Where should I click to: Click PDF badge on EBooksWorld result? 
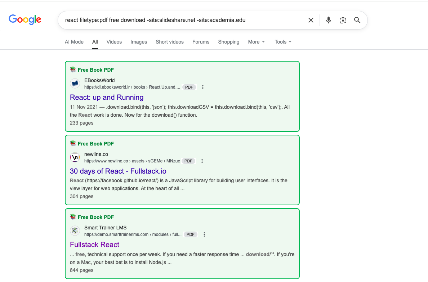pos(189,88)
